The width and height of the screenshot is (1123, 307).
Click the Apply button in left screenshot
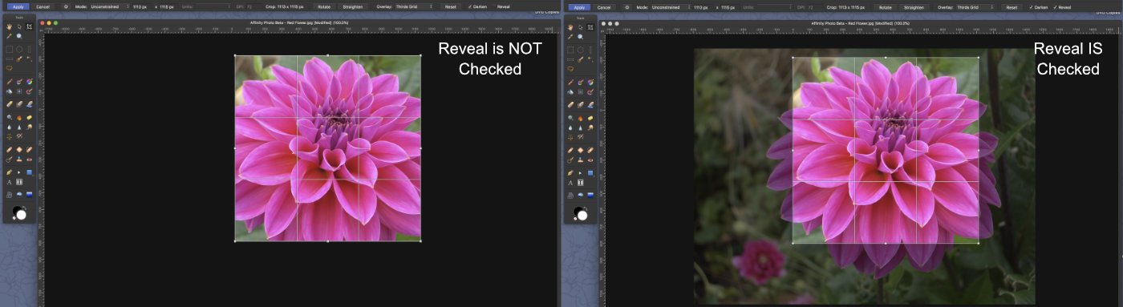pos(18,6)
